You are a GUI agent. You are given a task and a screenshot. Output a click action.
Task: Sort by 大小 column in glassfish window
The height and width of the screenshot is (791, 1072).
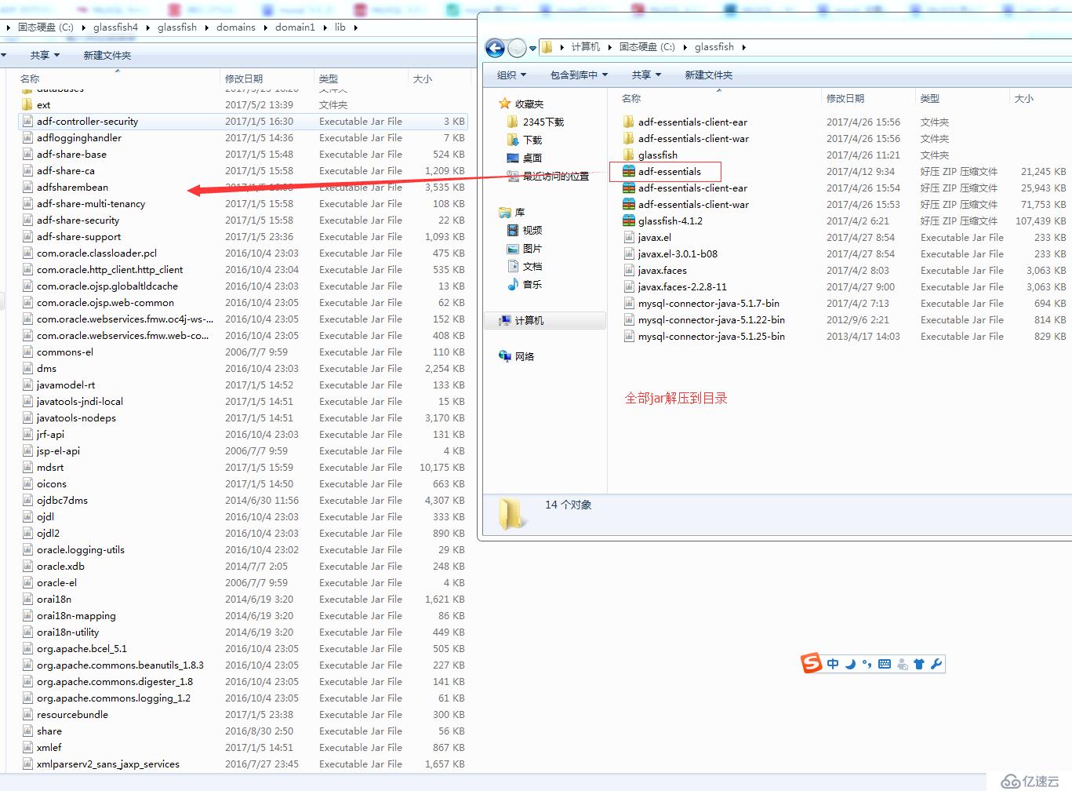pyautogui.click(x=1024, y=99)
